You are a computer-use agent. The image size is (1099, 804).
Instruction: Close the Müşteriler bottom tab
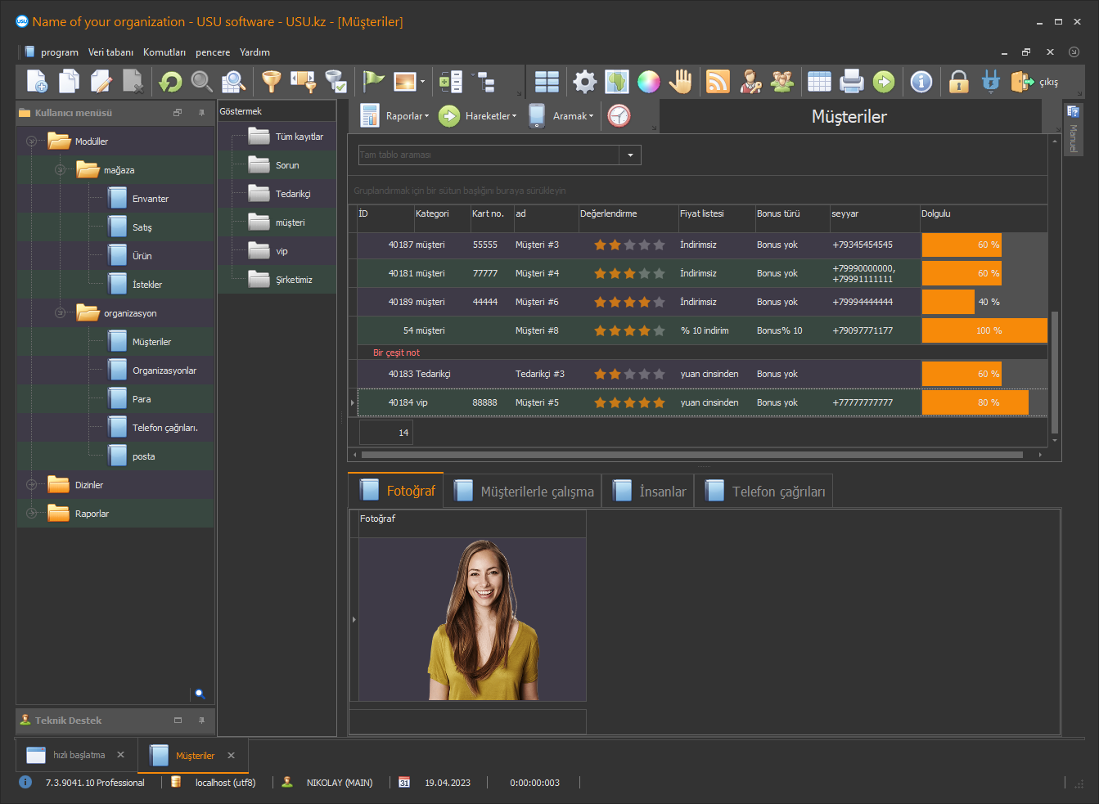[x=232, y=756]
